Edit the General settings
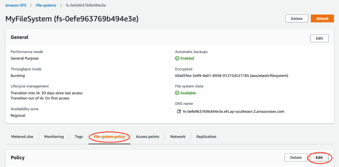The height and width of the screenshot is (167, 339). coord(319,38)
